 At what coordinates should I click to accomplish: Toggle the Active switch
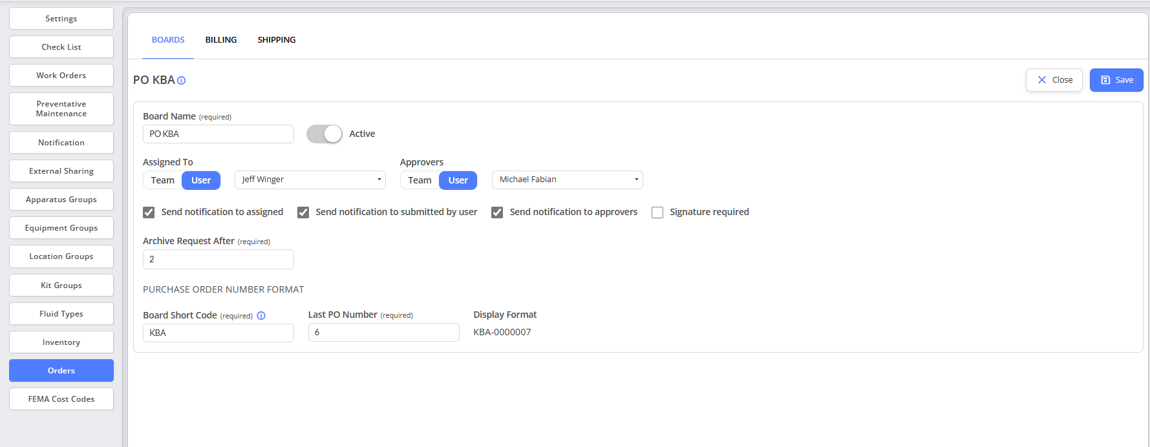point(325,134)
